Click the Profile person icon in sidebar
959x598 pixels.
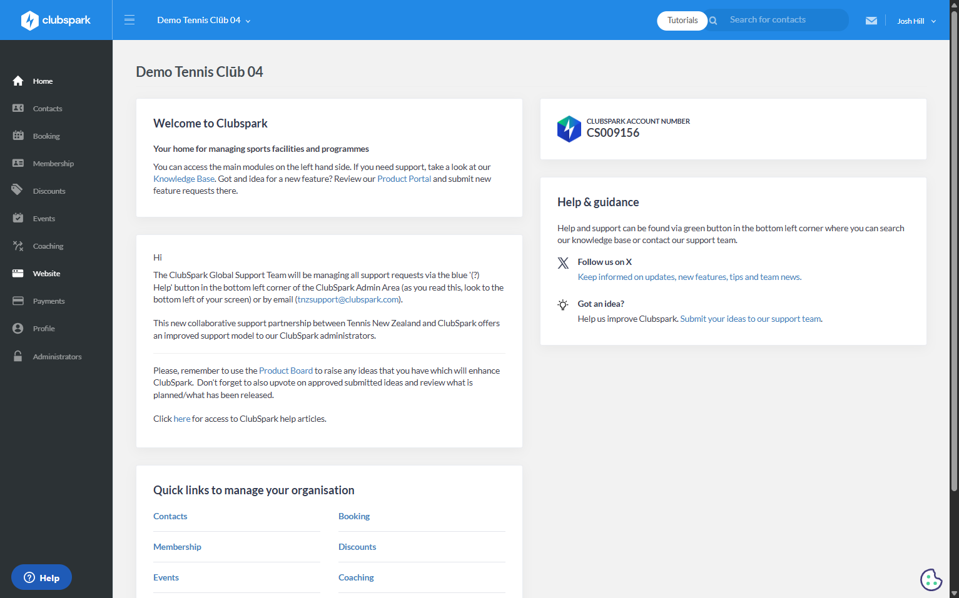18,329
